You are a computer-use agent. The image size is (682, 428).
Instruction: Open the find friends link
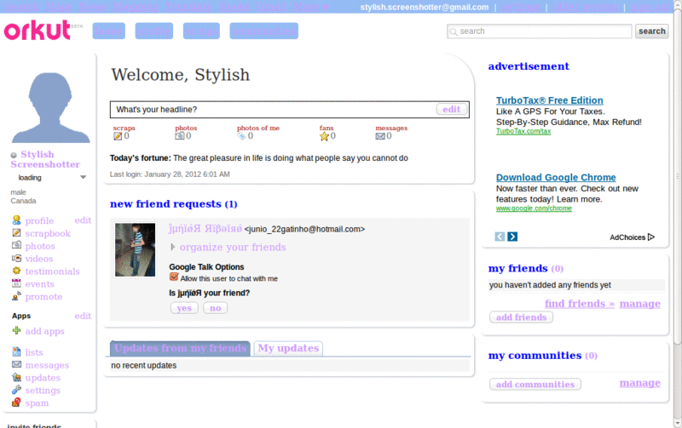(x=580, y=304)
